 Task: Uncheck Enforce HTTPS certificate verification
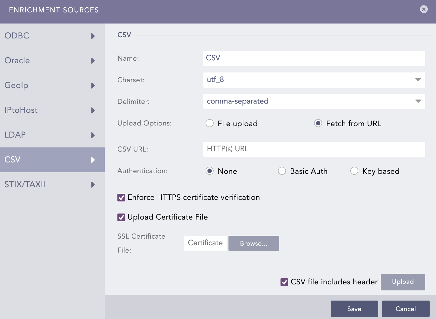click(121, 197)
